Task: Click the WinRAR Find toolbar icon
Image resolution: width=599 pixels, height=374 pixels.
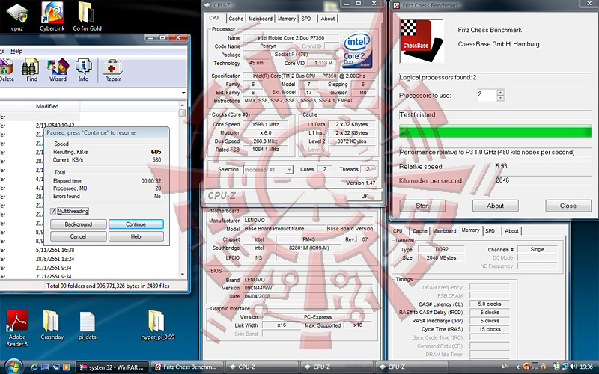Action: click(x=31, y=70)
